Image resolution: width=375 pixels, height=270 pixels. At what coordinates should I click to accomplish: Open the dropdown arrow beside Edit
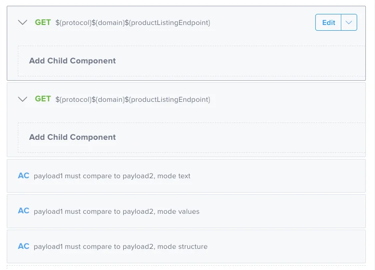(349, 23)
